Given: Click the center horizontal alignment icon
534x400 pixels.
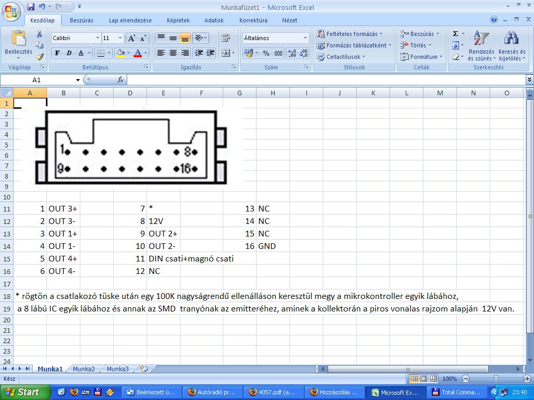Looking at the screenshot, I should click(x=173, y=53).
